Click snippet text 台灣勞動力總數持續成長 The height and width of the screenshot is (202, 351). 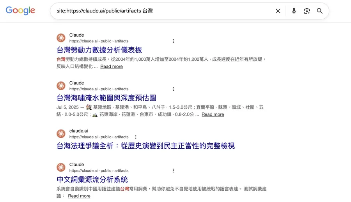point(82,60)
